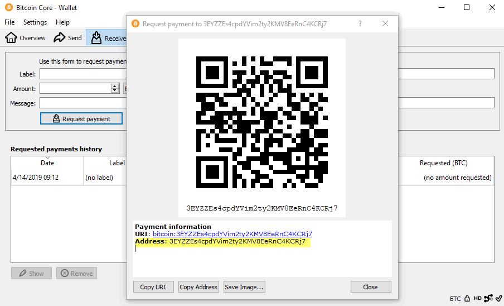Image resolution: width=504 pixels, height=306 pixels.
Task: Click the dialog's question mark help button
Action: pyautogui.click(x=360, y=23)
